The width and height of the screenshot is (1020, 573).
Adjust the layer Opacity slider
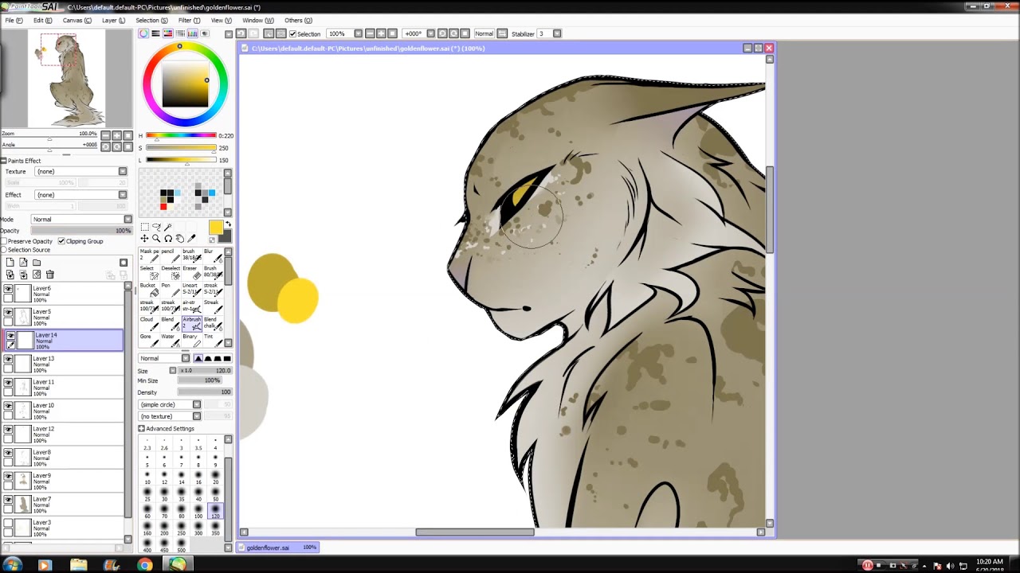[80, 231]
